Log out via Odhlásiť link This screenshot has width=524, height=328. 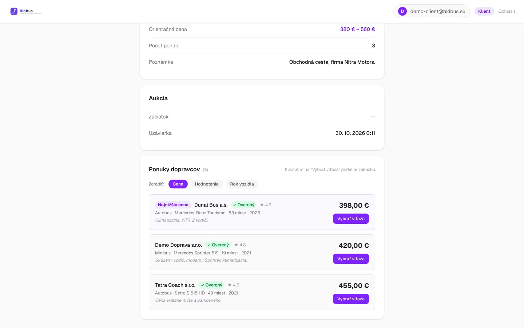(x=507, y=11)
